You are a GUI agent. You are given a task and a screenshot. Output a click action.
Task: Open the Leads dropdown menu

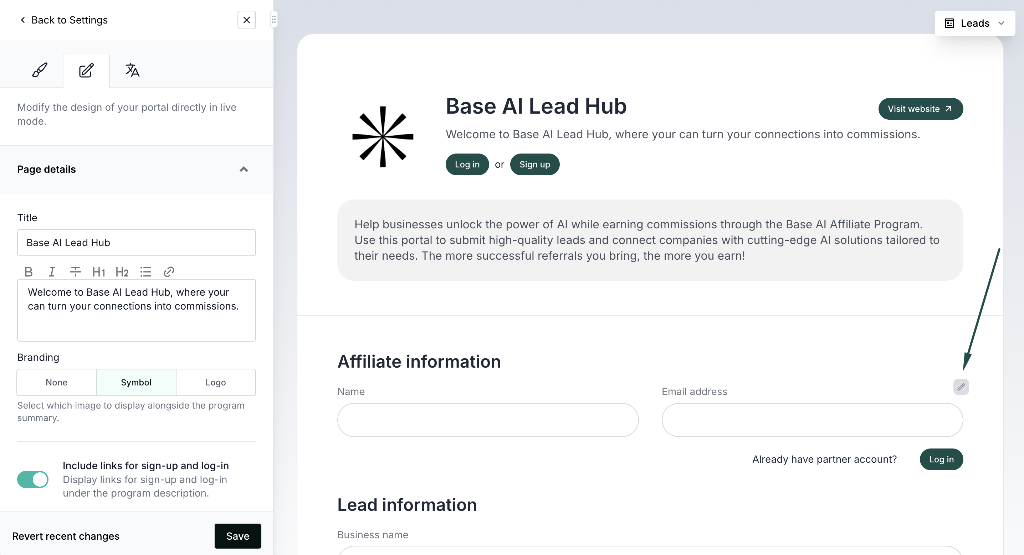(x=974, y=23)
